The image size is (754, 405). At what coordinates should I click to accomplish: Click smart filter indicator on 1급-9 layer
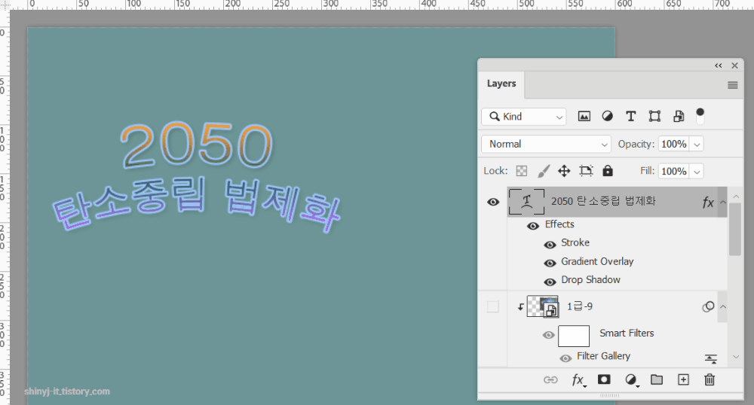[708, 306]
